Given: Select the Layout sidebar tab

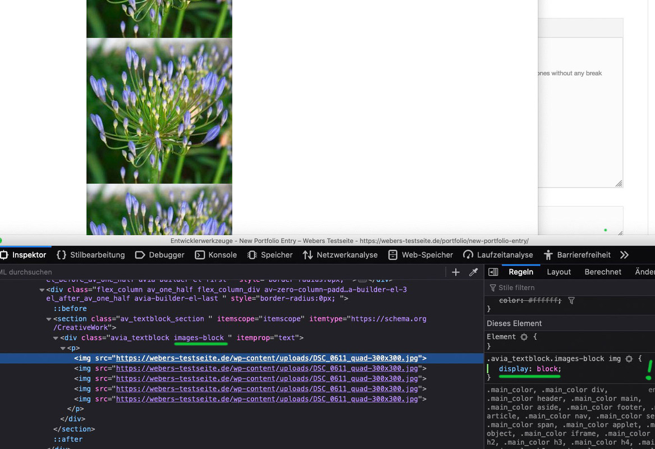Looking at the screenshot, I should point(558,272).
